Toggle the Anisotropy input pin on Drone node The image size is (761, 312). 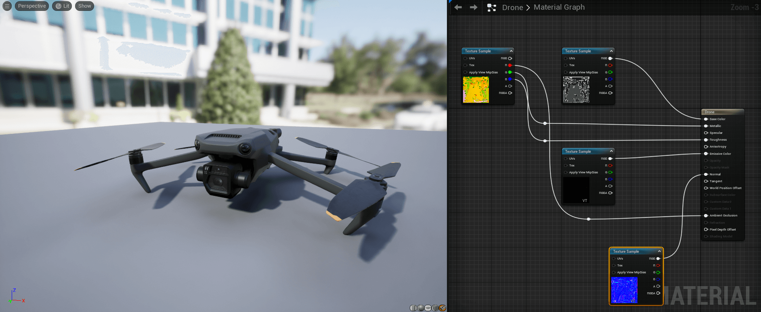pyautogui.click(x=706, y=147)
